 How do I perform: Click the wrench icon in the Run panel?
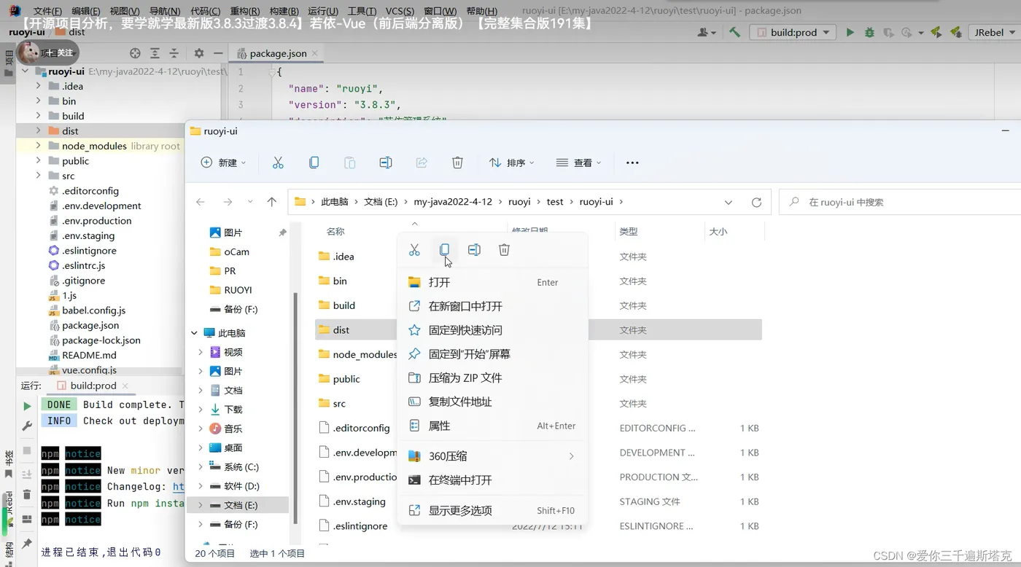(27, 426)
